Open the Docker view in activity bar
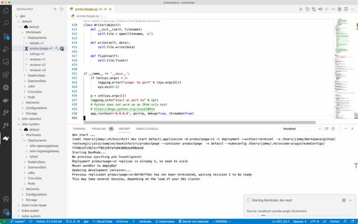This screenshot has height=224, width=358. 6,100
